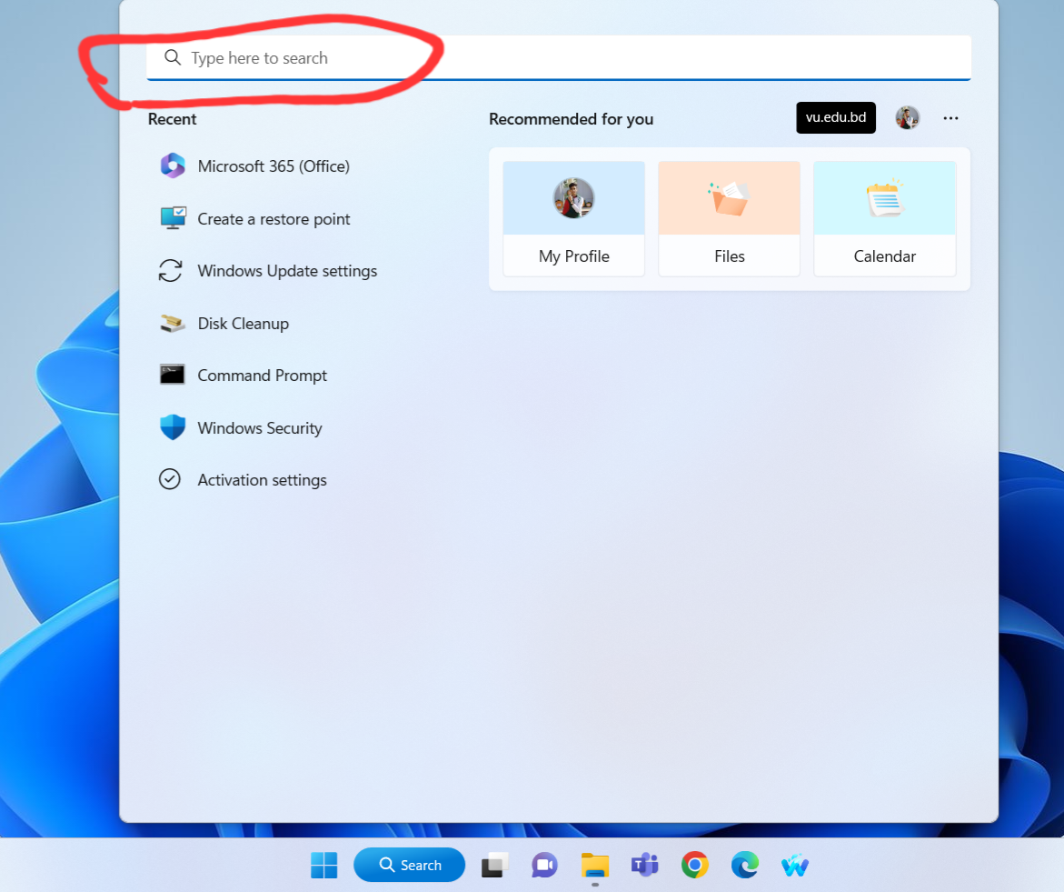Open the My Profile card

[574, 219]
